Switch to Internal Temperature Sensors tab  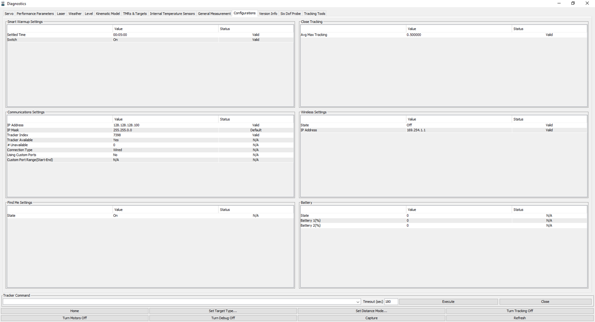click(172, 14)
